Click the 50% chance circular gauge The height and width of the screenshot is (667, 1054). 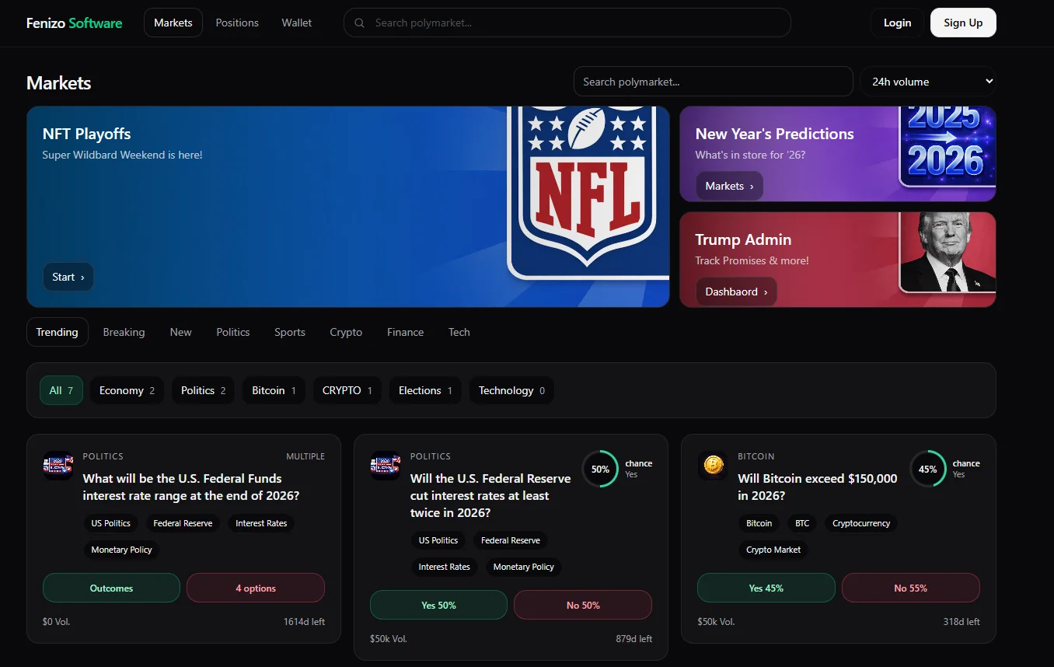point(600,470)
